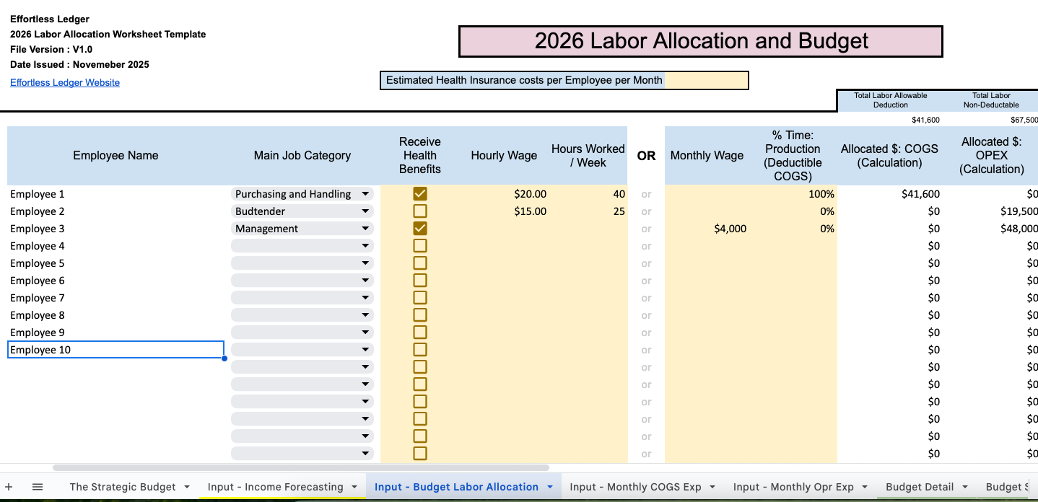The image size is (1038, 502).
Task: Click the Employee Name column header
Action: [x=115, y=155]
